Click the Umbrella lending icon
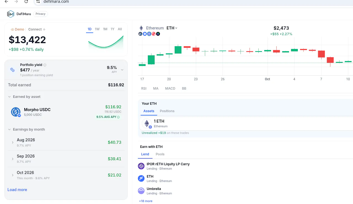Image resolution: width=353 pixels, height=204 pixels. [141, 191]
